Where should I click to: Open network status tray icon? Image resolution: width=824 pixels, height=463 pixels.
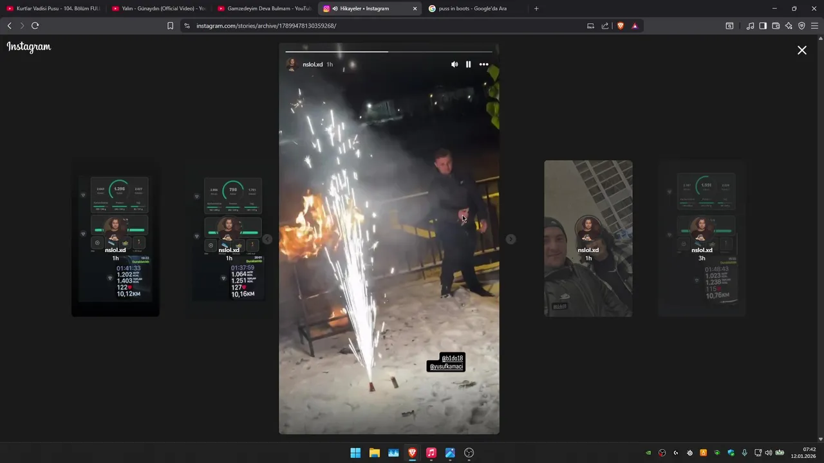pos(758,453)
